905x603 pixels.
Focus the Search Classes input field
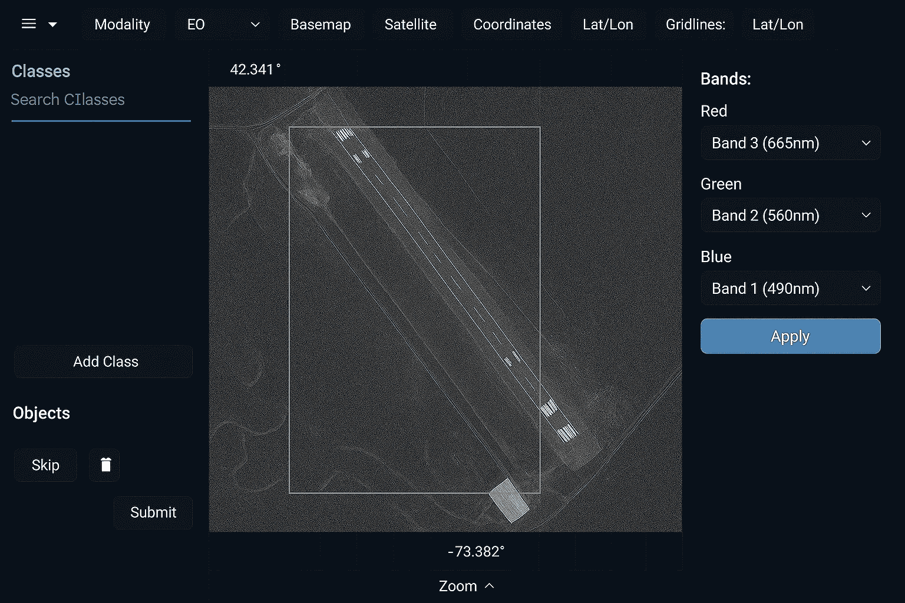[x=100, y=100]
